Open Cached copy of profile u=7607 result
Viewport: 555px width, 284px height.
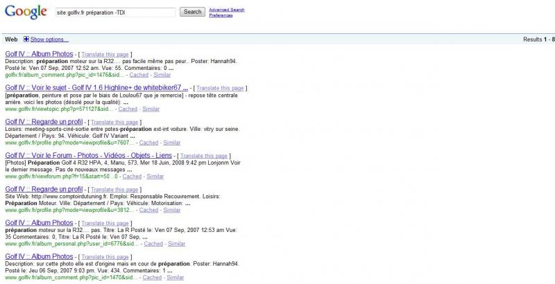click(x=148, y=143)
